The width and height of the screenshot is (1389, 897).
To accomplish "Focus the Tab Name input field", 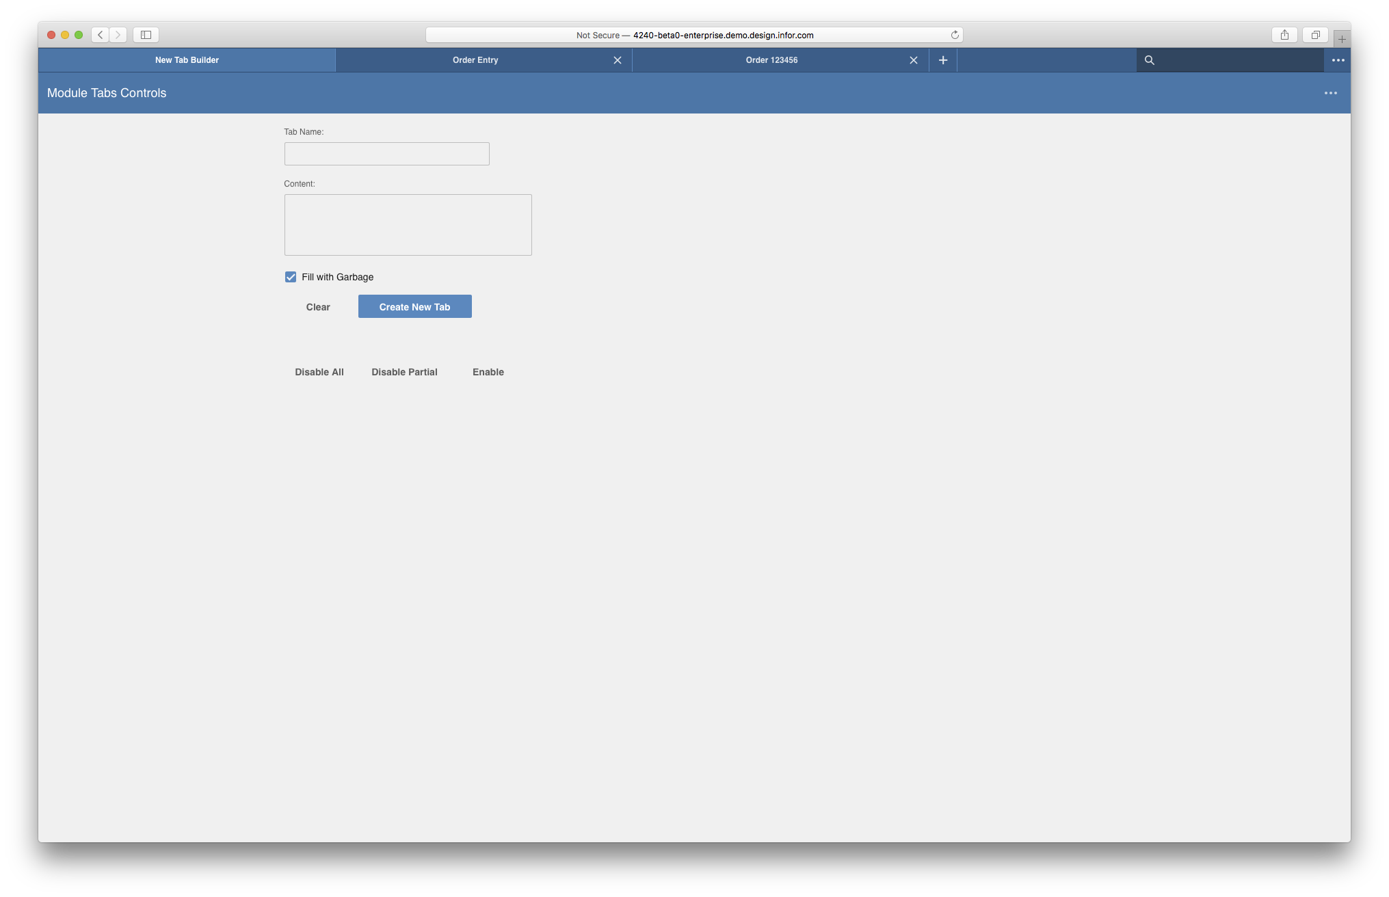I will (386, 154).
